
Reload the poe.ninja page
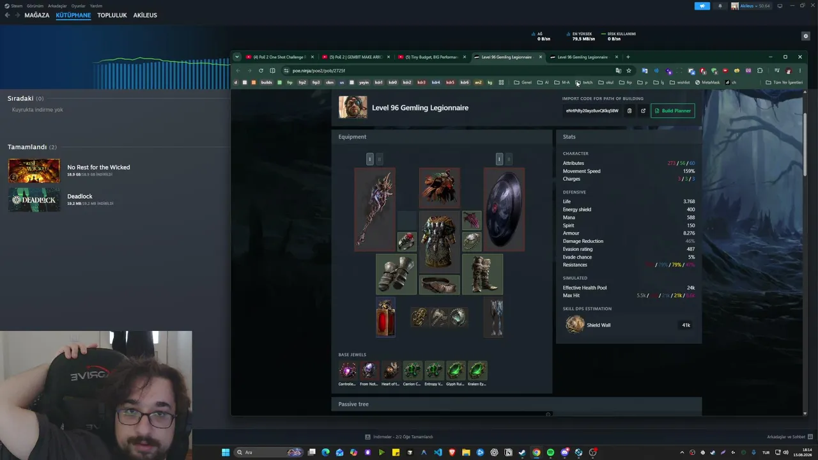click(x=261, y=70)
